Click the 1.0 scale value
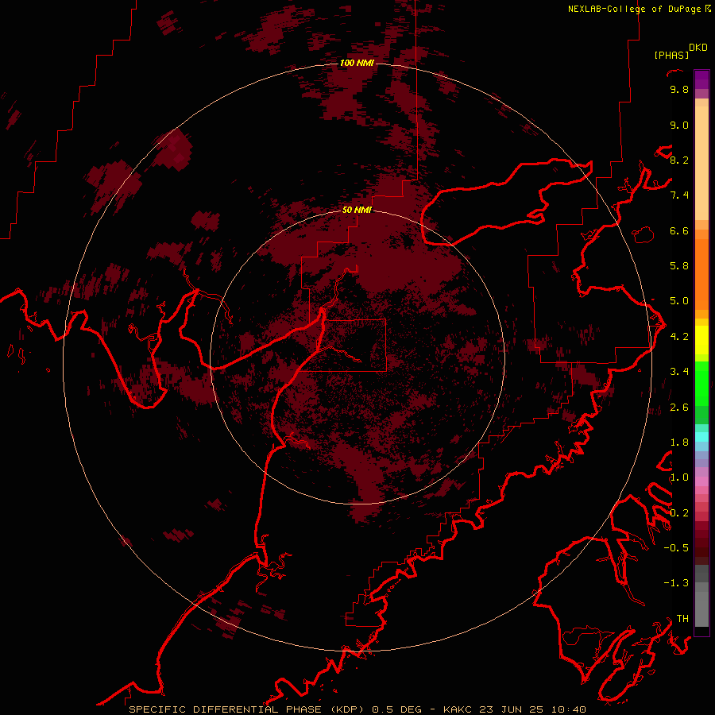This screenshot has width=715, height=715. pyautogui.click(x=679, y=477)
